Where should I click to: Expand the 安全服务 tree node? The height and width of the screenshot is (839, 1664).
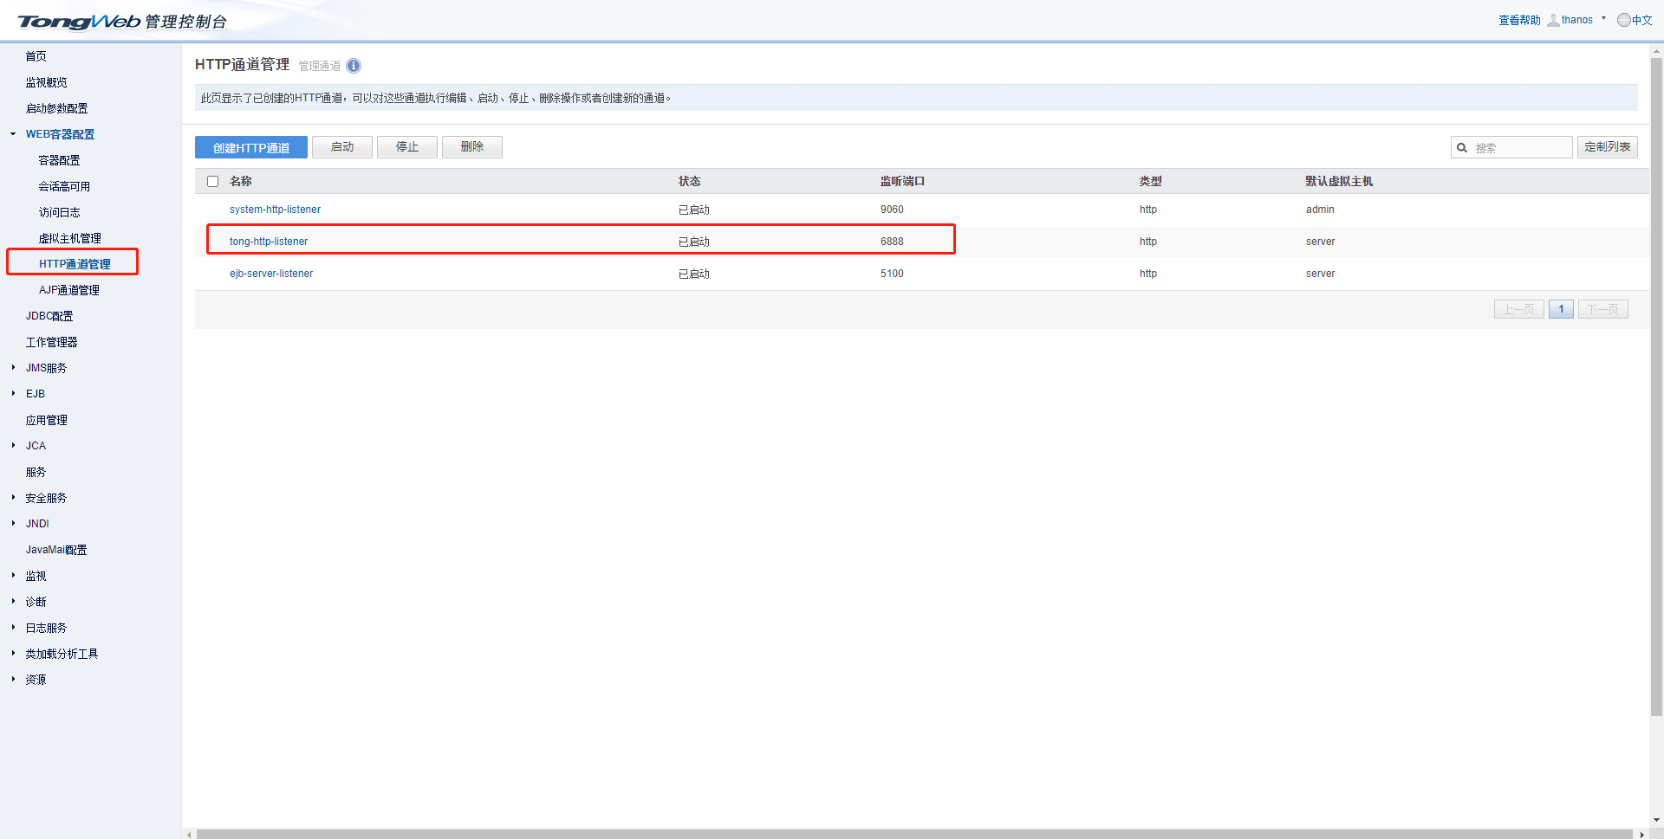(13, 498)
